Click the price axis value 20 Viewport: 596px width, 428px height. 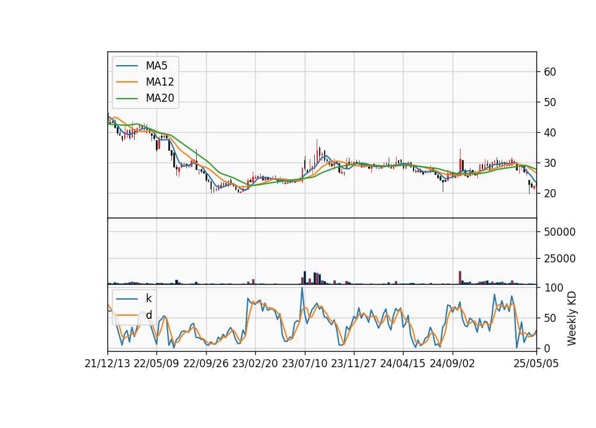[550, 194]
